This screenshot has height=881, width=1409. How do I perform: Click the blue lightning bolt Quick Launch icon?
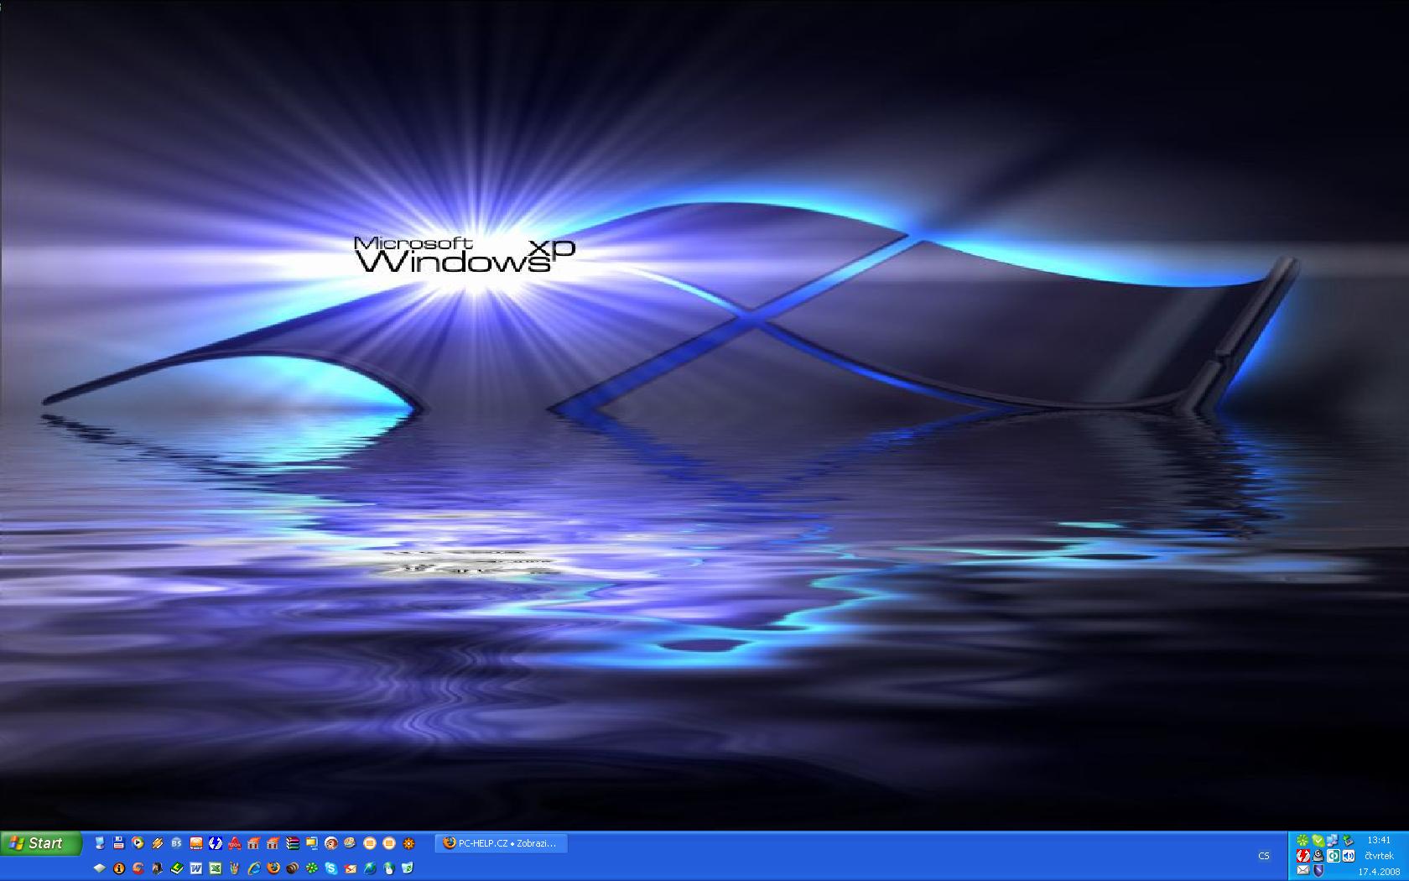(x=216, y=843)
